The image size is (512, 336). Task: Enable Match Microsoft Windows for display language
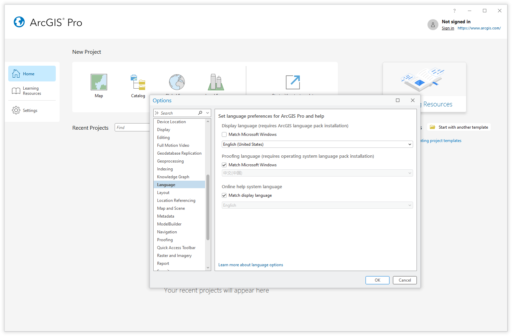(224, 134)
